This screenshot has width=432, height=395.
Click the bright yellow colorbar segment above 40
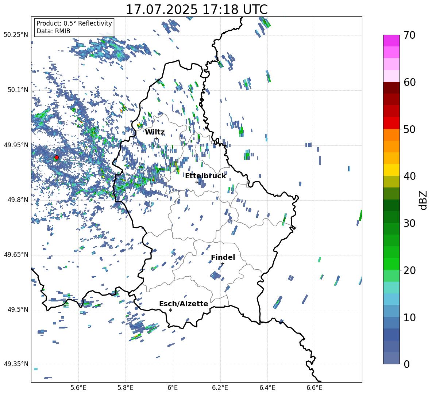(x=391, y=170)
